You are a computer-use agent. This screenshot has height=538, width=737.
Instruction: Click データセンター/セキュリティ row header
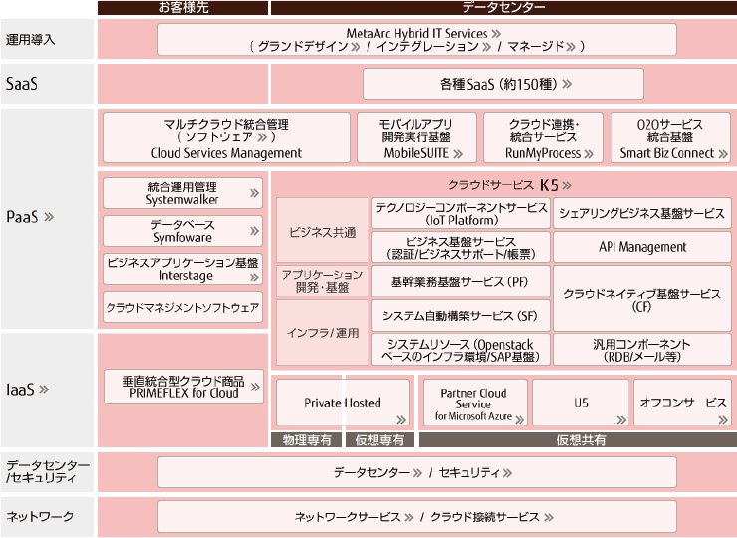[x=47, y=472]
